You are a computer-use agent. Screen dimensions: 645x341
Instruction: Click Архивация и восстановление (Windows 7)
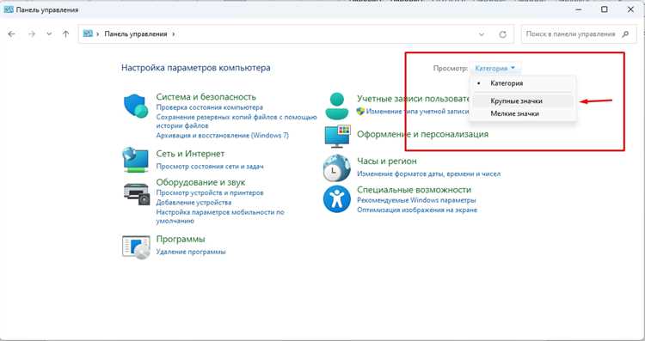tap(223, 135)
